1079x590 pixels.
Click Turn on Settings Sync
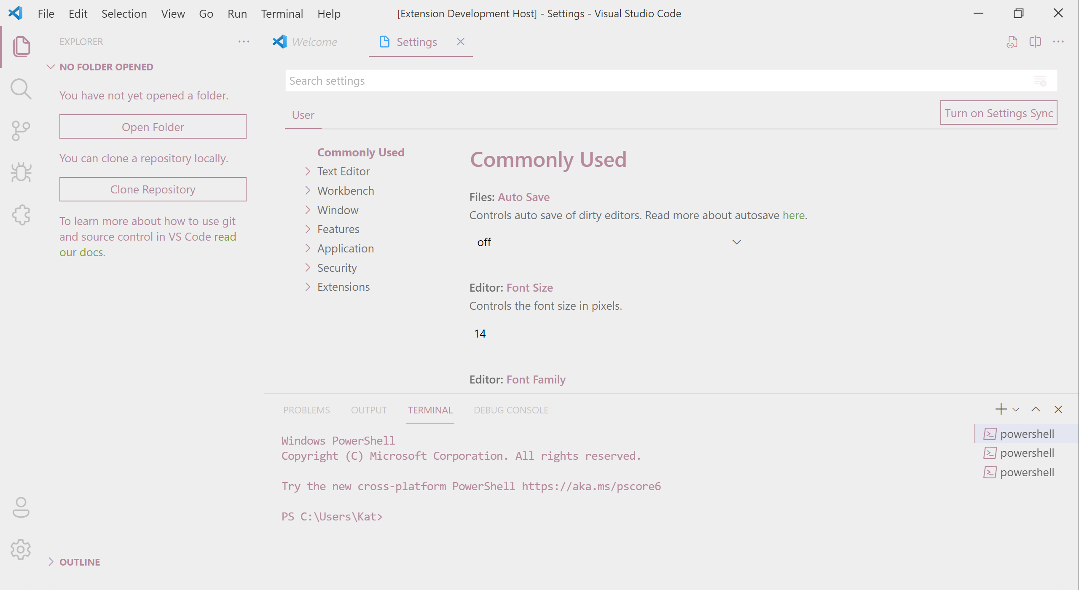pyautogui.click(x=998, y=113)
